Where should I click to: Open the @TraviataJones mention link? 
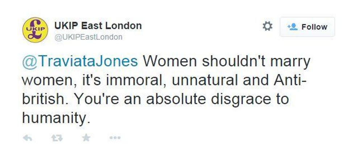80,62
